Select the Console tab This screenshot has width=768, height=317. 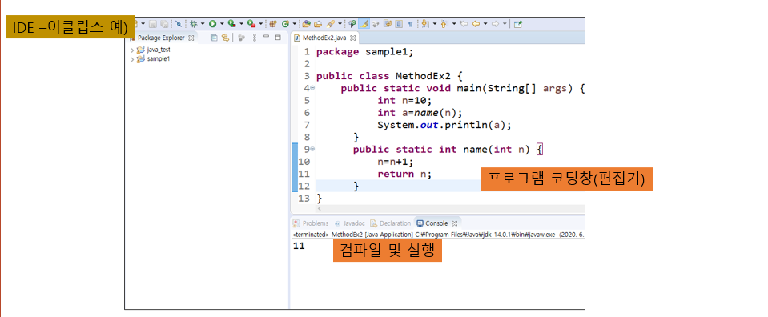(x=432, y=223)
